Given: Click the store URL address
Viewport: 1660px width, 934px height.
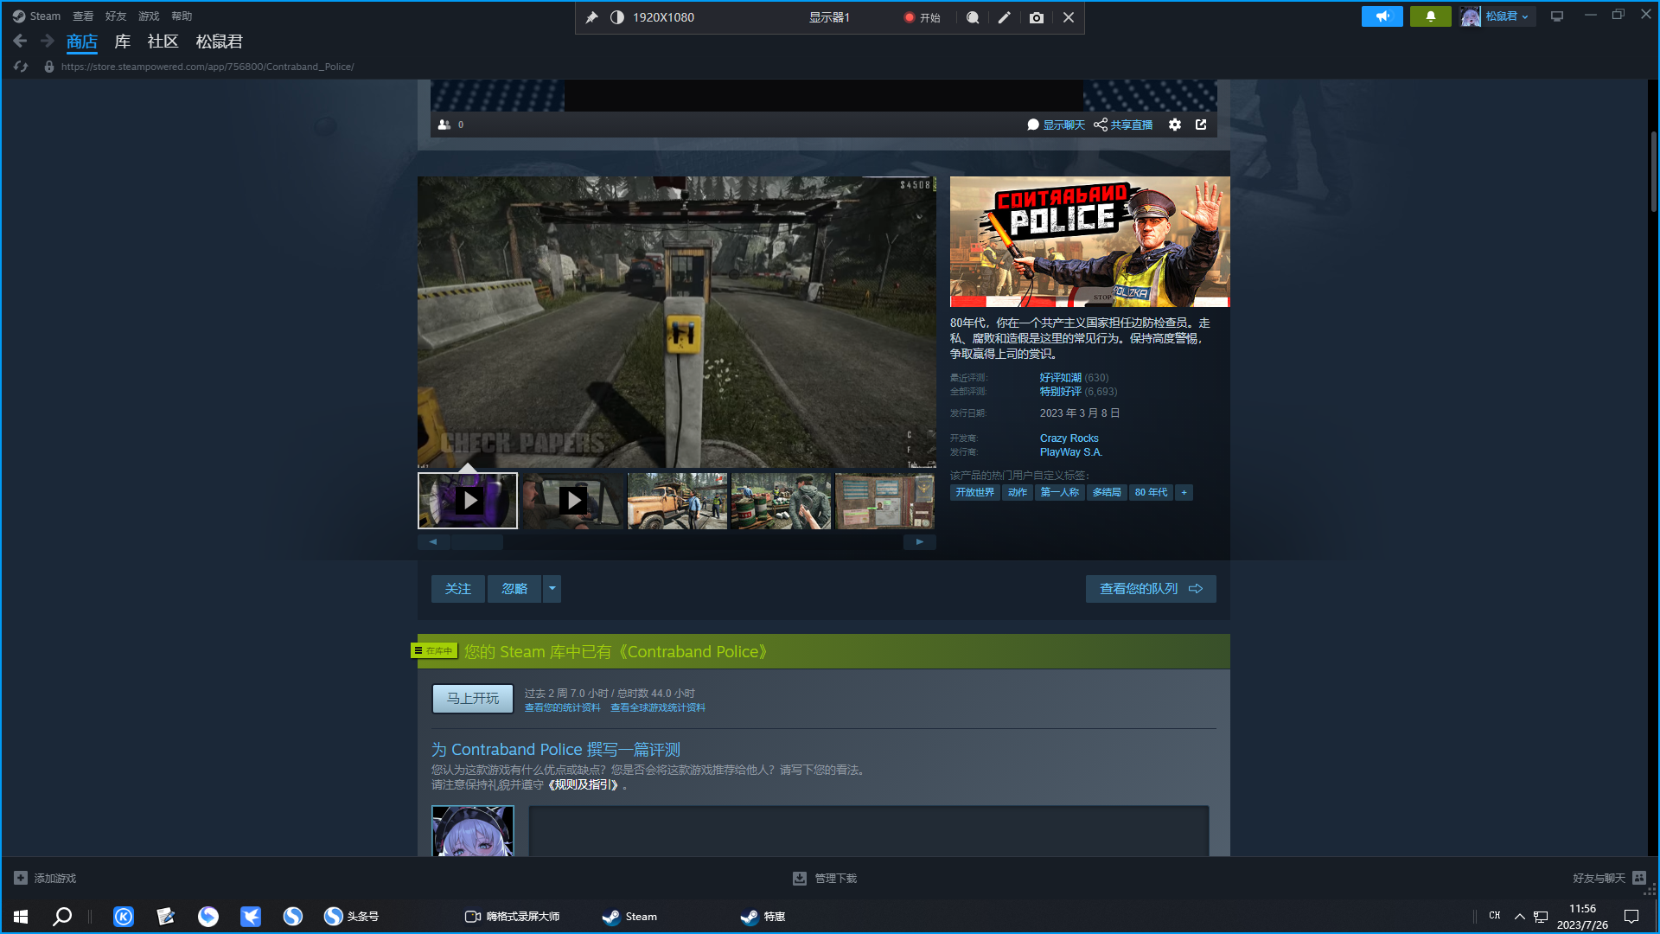Looking at the screenshot, I should 207,67.
